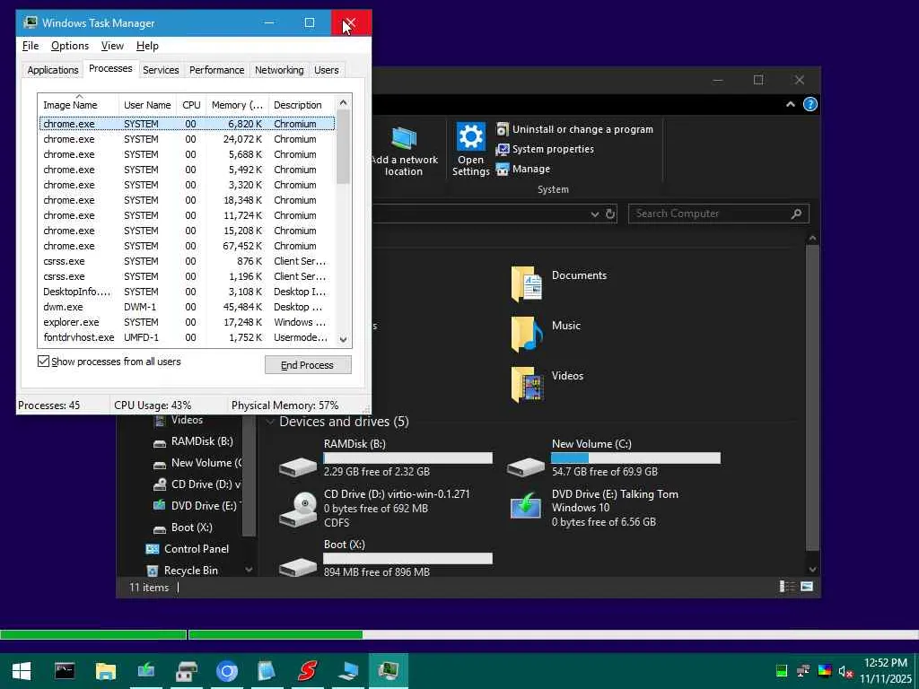Sort processes by Description column
Viewport: 919px width, 689px height.
[302, 105]
